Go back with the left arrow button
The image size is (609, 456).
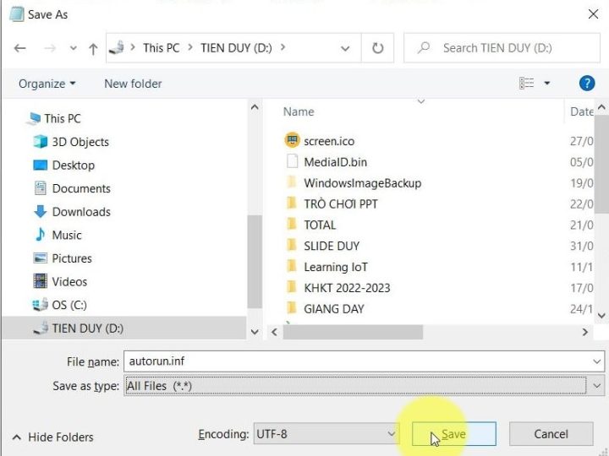pos(19,48)
